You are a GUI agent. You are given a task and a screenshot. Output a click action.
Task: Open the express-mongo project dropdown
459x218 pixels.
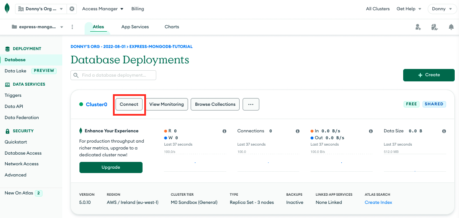point(37,27)
